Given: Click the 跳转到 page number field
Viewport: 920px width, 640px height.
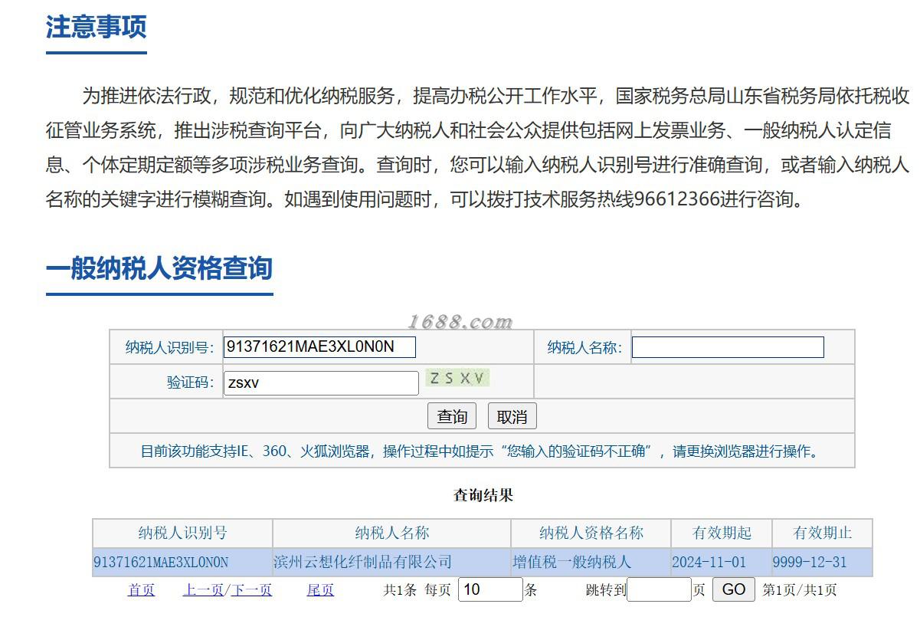Looking at the screenshot, I should tap(659, 589).
